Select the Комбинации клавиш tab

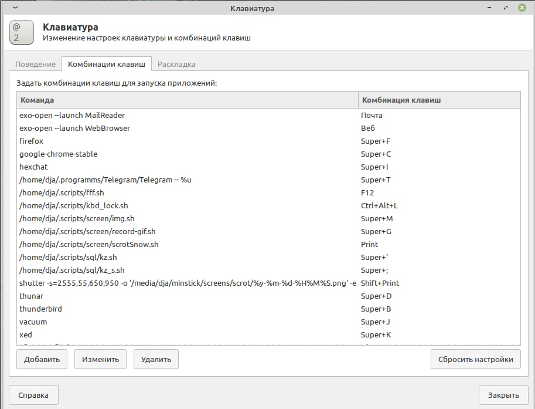click(x=107, y=64)
